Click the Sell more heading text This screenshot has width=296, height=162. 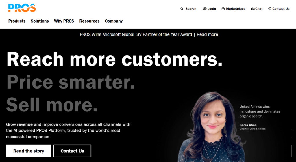click(x=52, y=105)
